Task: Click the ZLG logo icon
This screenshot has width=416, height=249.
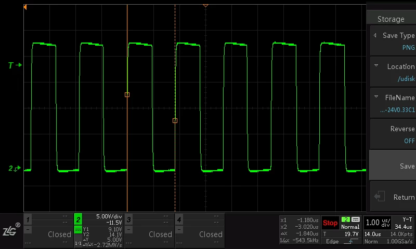Action: (11, 230)
